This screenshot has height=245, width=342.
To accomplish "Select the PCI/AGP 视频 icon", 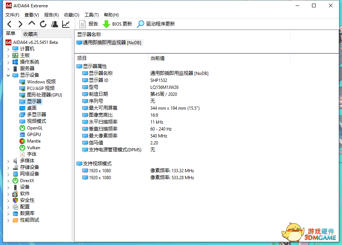I will [x=22, y=88].
